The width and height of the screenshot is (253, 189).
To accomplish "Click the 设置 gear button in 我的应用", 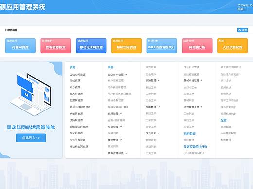I will [x=242, y=30].
